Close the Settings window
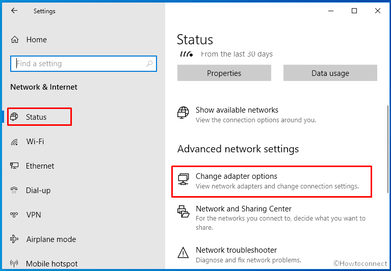This screenshot has width=391, height=271. coord(378,11)
